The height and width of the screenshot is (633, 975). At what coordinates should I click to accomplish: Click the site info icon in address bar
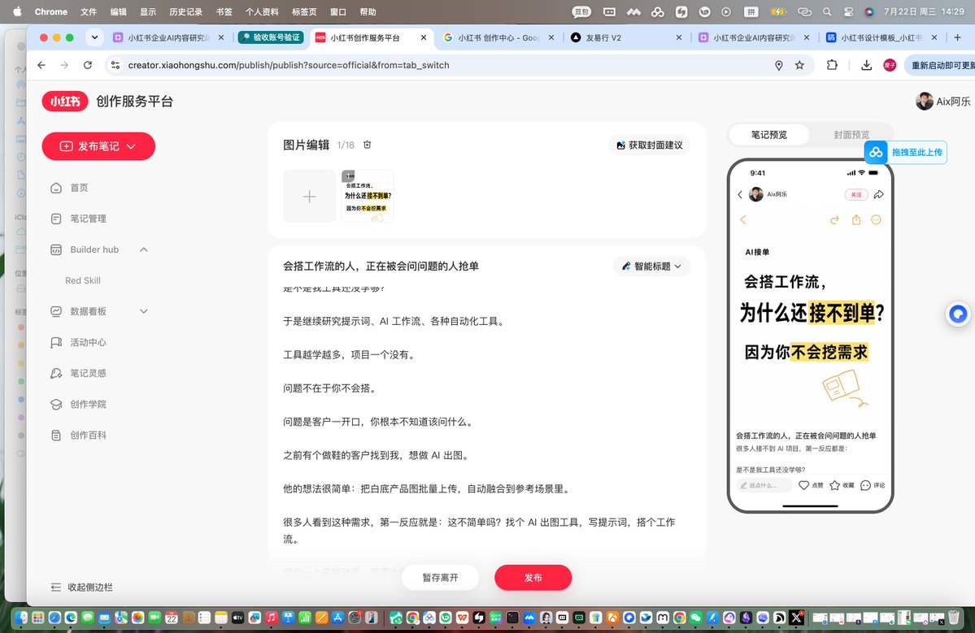(x=115, y=65)
